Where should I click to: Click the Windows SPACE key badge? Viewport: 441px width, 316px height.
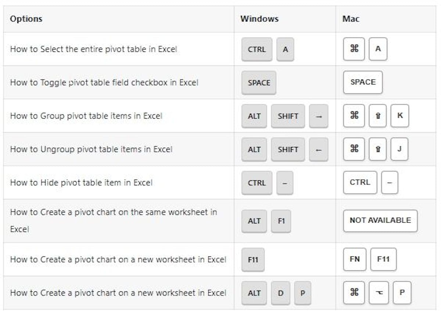[x=259, y=83]
